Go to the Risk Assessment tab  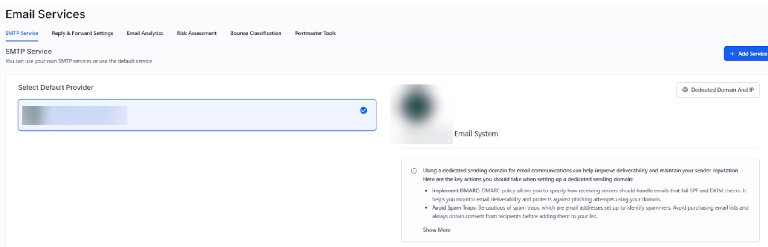[x=196, y=33]
